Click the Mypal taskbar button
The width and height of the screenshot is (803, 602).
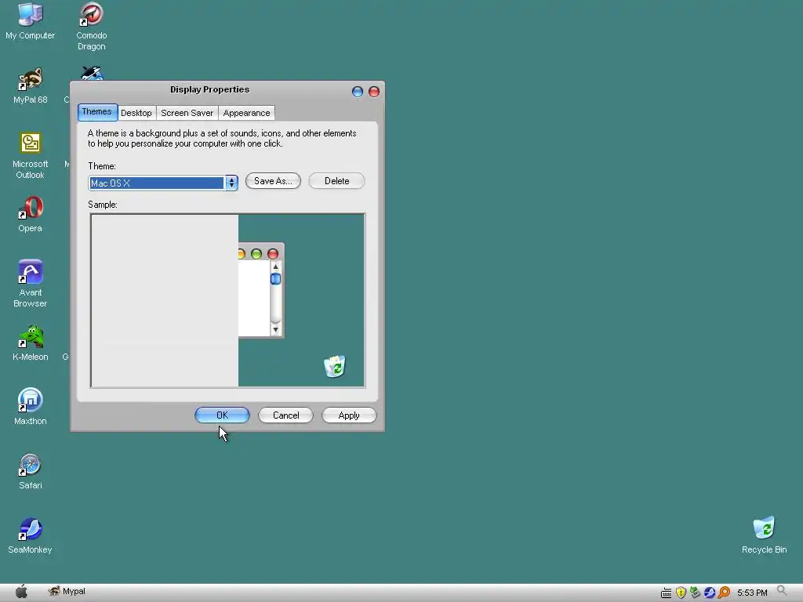[x=67, y=592]
